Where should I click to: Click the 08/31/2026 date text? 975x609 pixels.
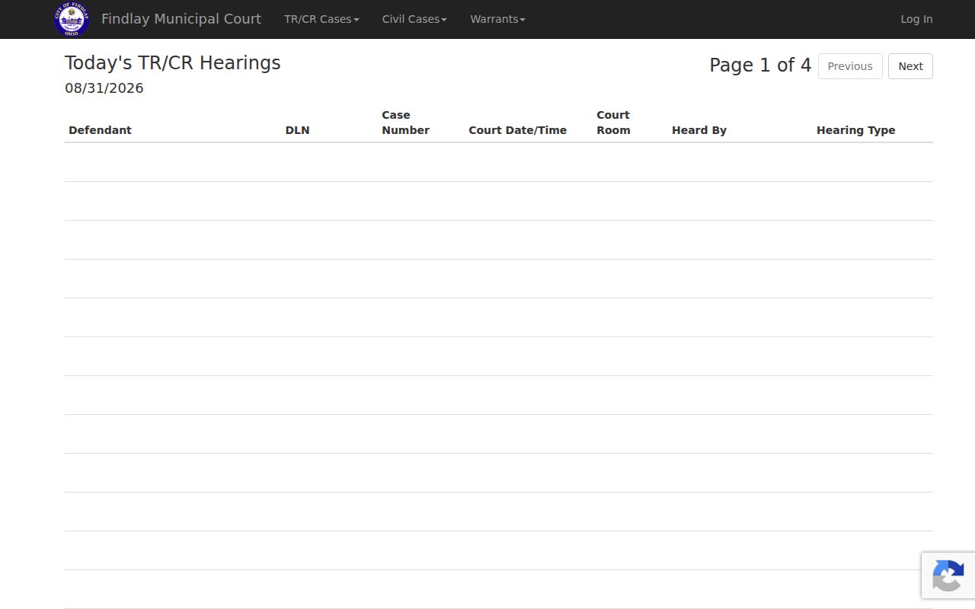pos(104,88)
